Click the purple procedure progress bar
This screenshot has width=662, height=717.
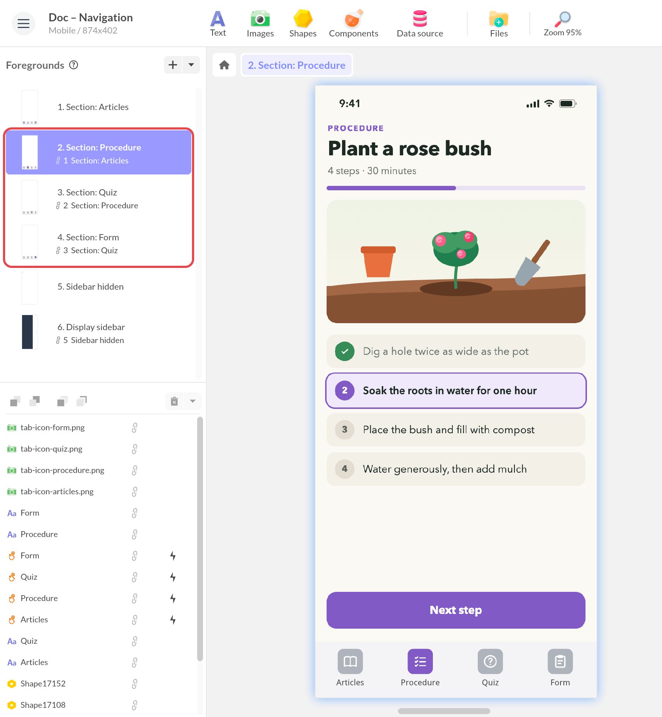tap(456, 188)
